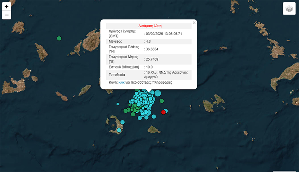299x172 pixels.
Task: Follow the "κλικ" link for more information
Action: click(x=122, y=82)
